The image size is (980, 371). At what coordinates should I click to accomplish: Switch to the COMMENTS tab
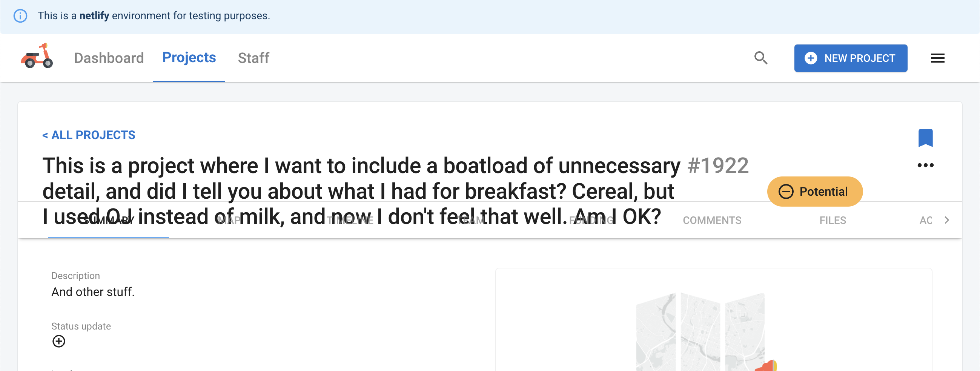coord(712,221)
